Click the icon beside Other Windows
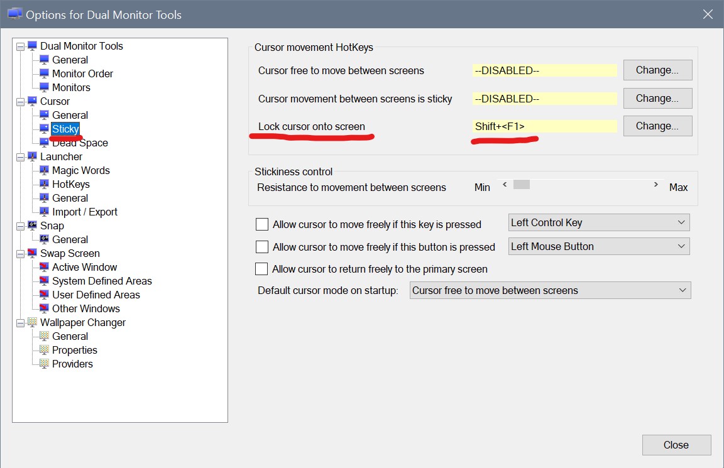Screen dimensions: 724x468 (44, 308)
